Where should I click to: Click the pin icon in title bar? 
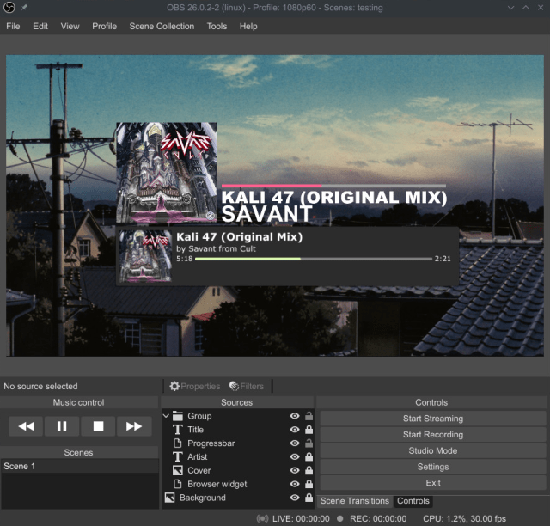pyautogui.click(x=24, y=8)
